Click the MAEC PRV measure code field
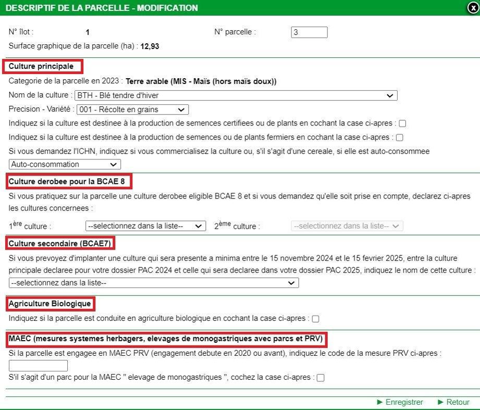This screenshot has width=480, height=410. (x=39, y=366)
